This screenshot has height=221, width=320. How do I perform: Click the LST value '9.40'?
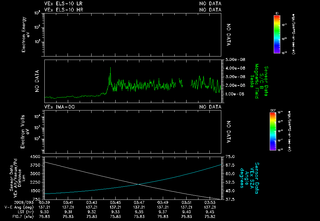[x=187, y=212]
